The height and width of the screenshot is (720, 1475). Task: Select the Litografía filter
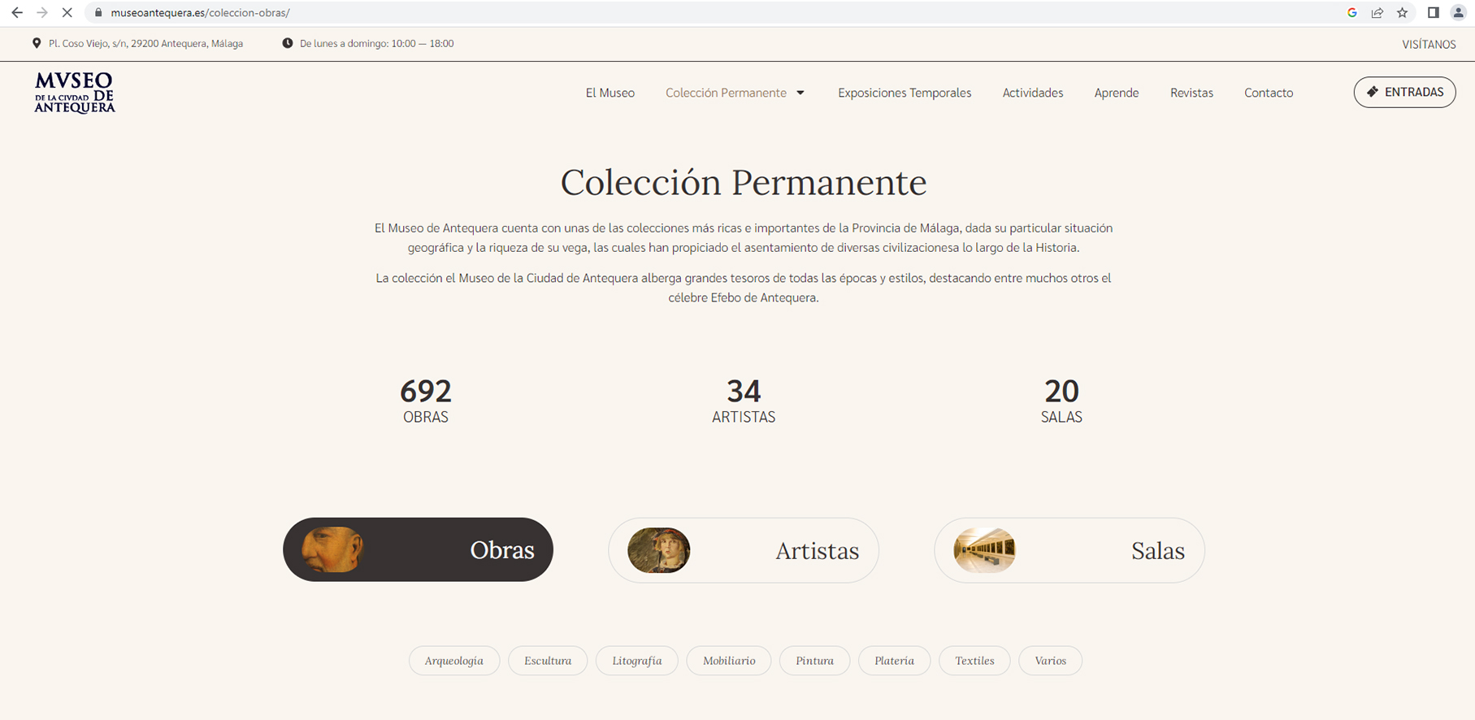click(x=637, y=661)
